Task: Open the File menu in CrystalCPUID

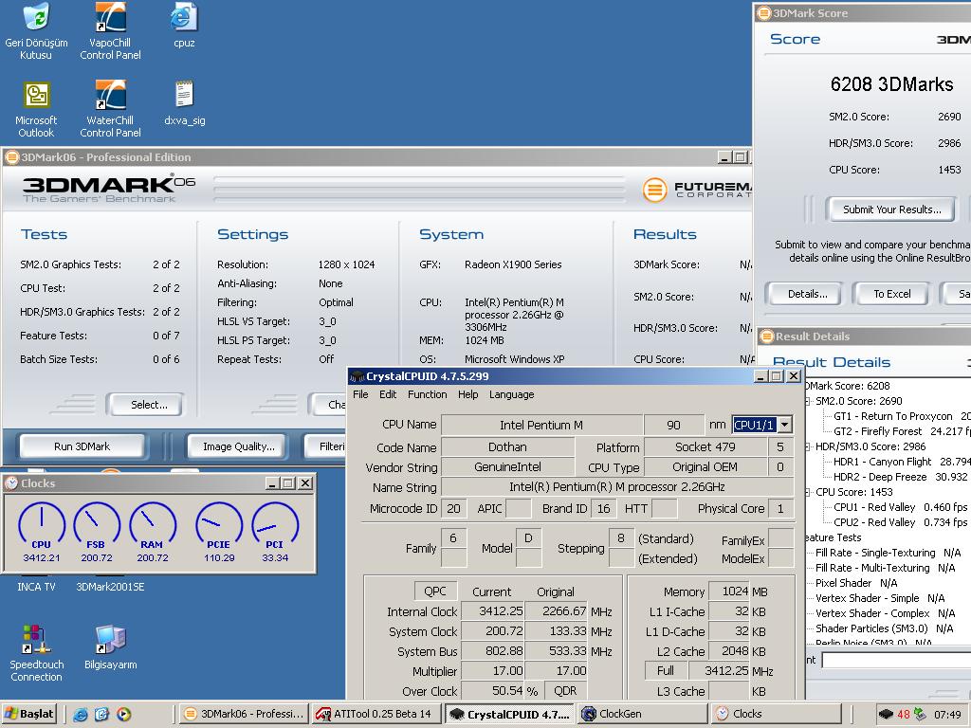Action: tap(360, 394)
